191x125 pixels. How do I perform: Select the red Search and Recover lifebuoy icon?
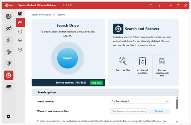tap(9, 75)
